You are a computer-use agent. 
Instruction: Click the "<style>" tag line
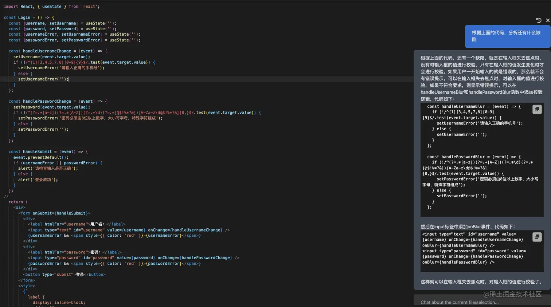click(x=27, y=286)
